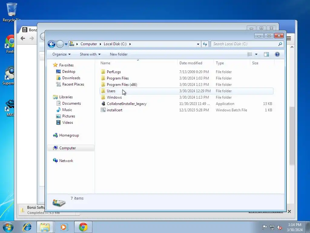Open Explorer help button
Image resolution: width=310 pixels, height=233 pixels.
coord(277,54)
